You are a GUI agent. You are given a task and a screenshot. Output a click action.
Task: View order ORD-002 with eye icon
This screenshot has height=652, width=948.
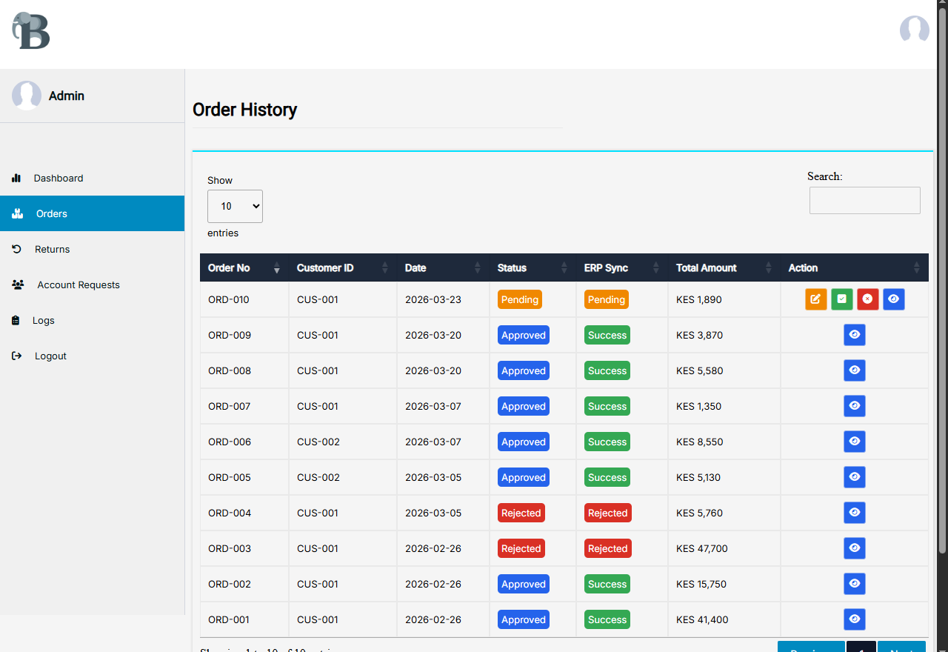point(855,584)
